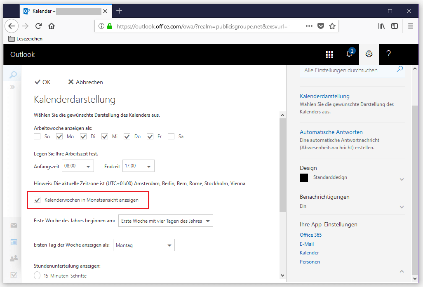423x287 pixels.
Task: Enable Sunday (So) in the work week
Action: tap(38, 136)
